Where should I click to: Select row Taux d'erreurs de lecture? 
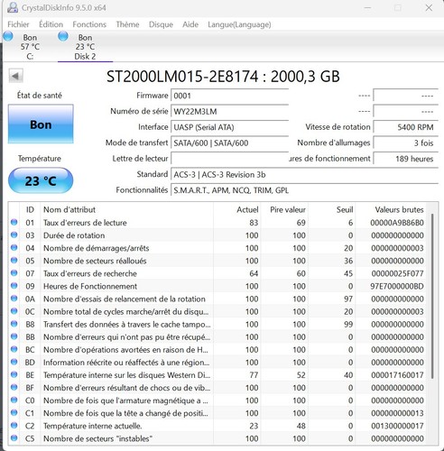click(x=217, y=223)
